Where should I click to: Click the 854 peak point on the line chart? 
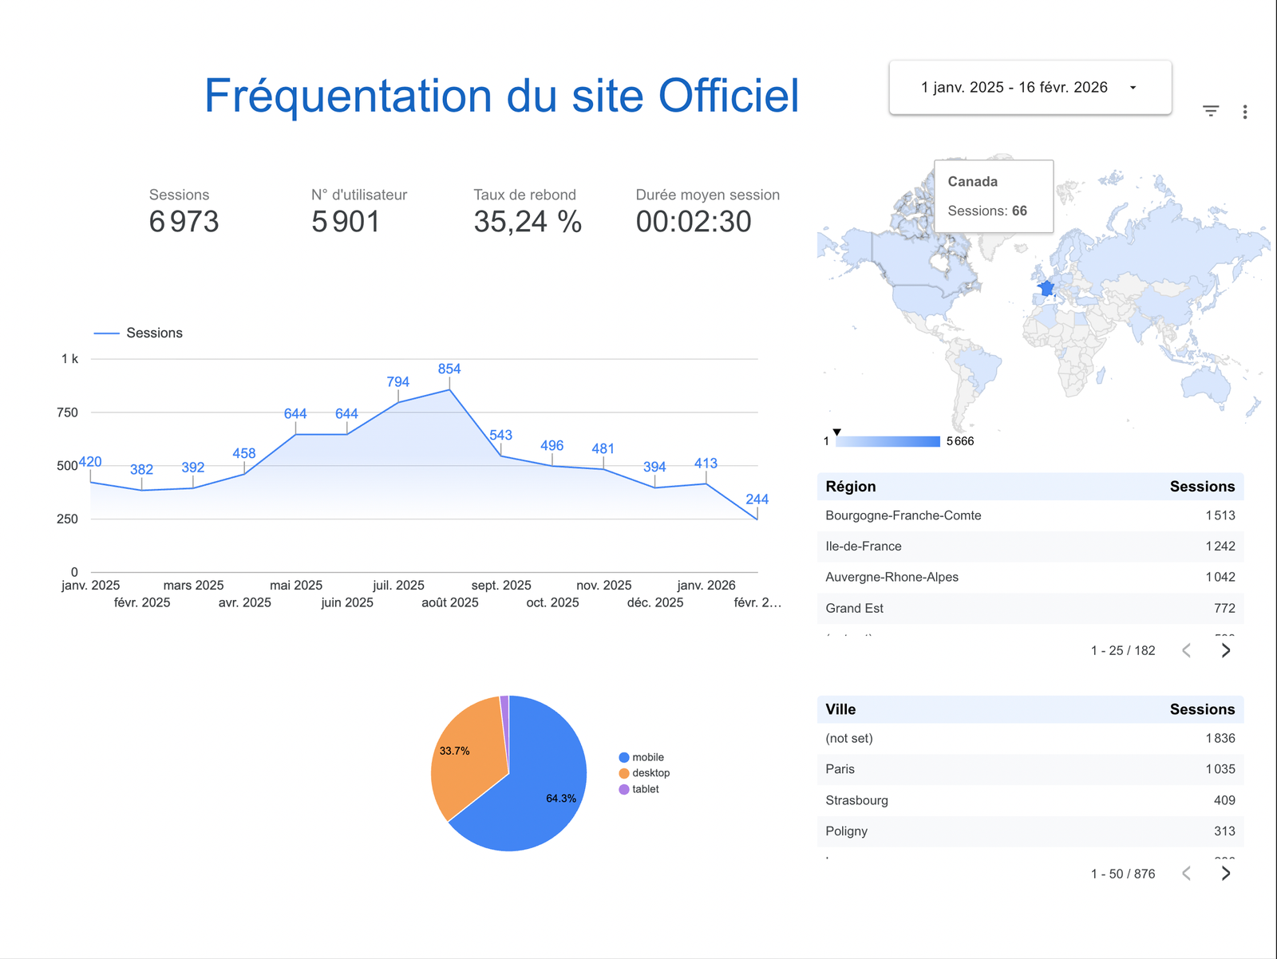click(x=449, y=390)
